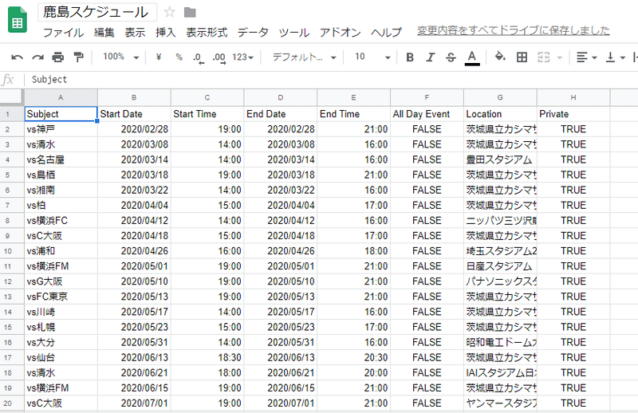Click the formula bar containing Subject
The image size is (638, 413).
329,80
